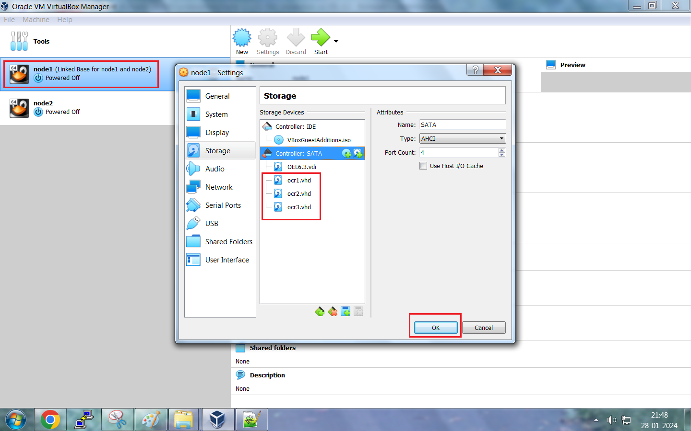Image resolution: width=691 pixels, height=431 pixels.
Task: Click the Port Count value field
Action: [459, 152]
